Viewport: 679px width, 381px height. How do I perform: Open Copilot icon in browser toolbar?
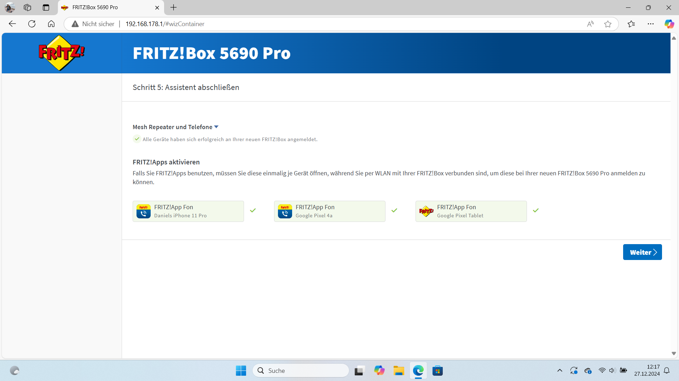click(669, 24)
